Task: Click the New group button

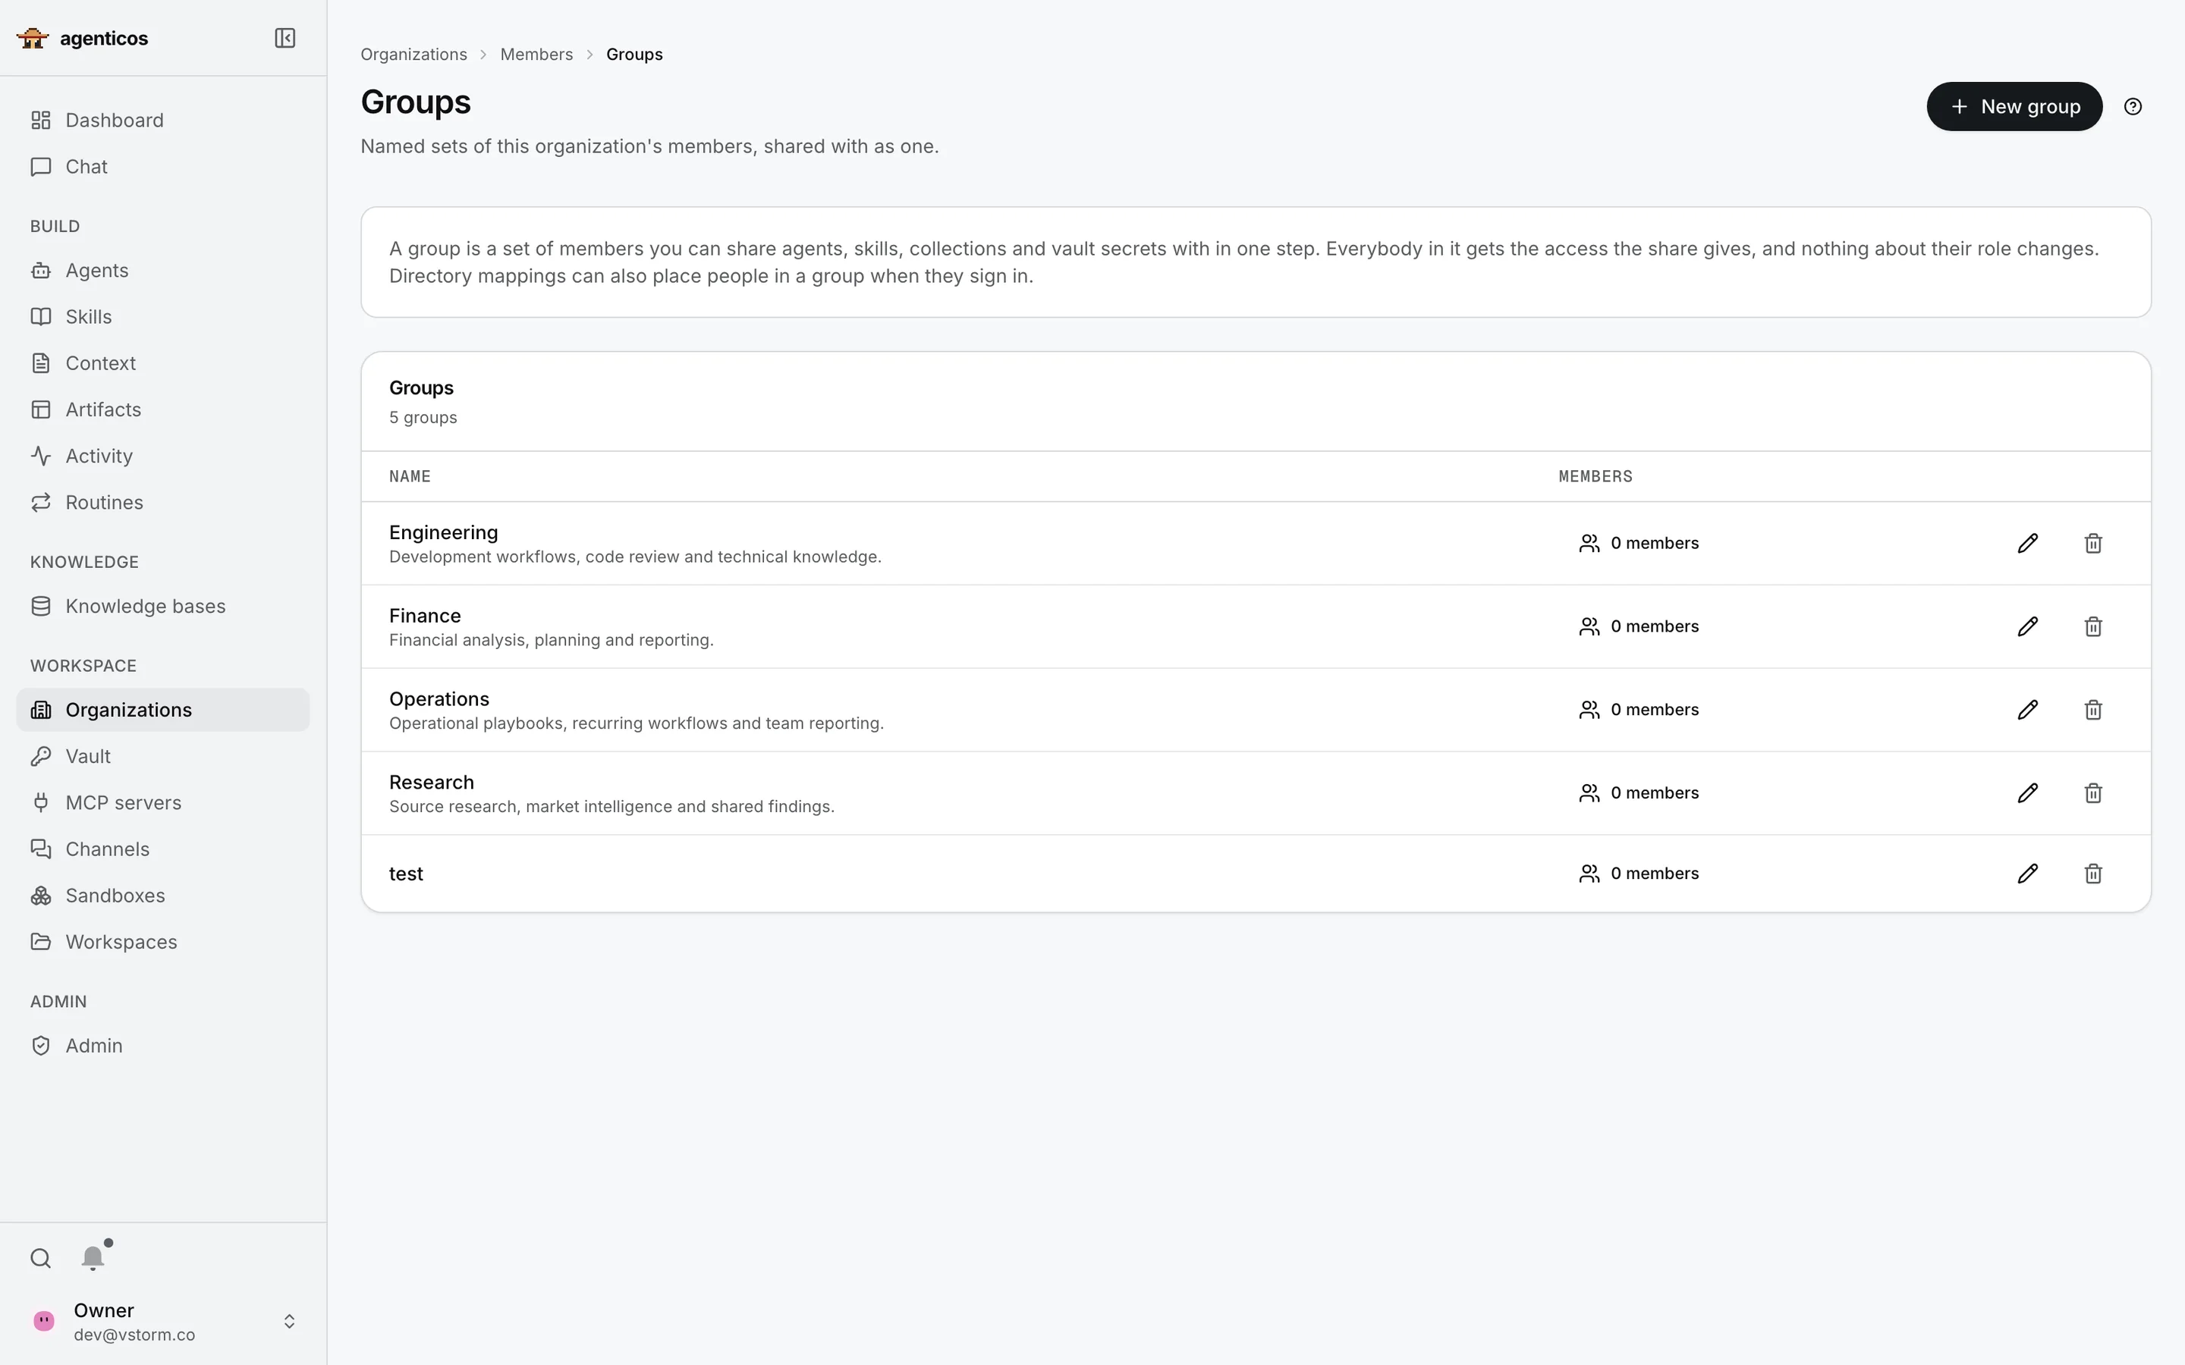Action: click(2014, 106)
